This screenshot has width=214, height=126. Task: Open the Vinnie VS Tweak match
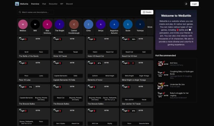(68, 47)
